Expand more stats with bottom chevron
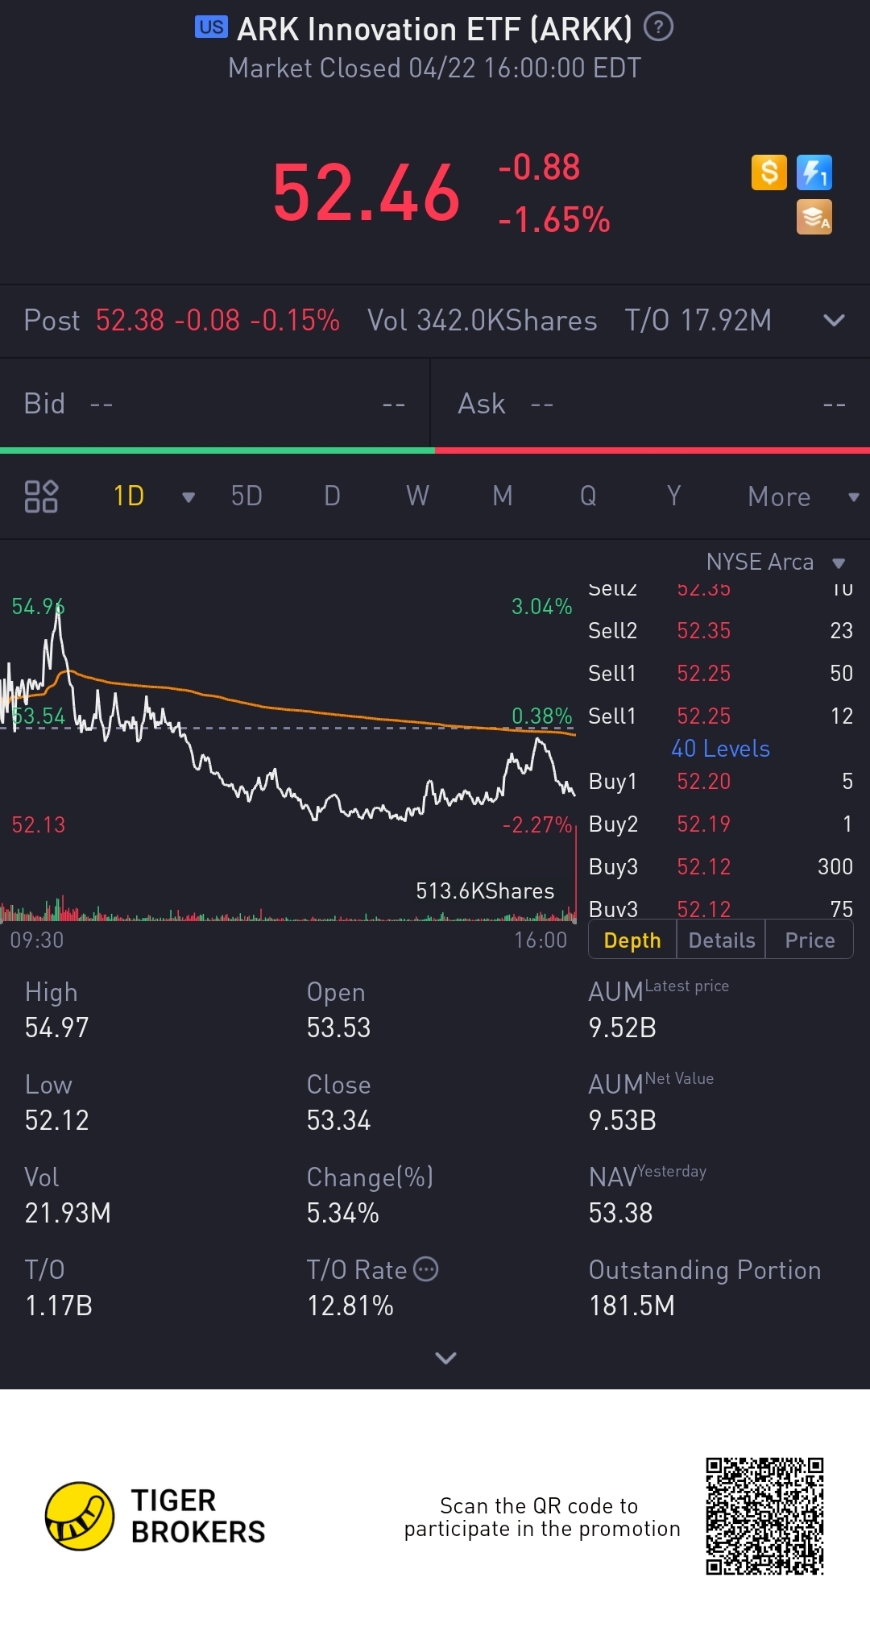The width and height of the screenshot is (870, 1644). click(x=445, y=1358)
